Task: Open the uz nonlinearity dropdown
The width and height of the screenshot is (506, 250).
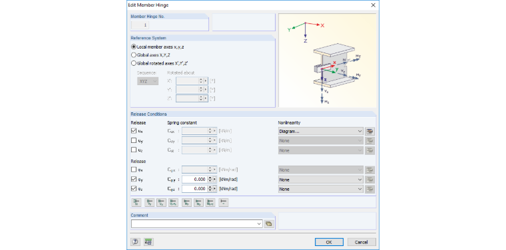Action: click(321, 150)
